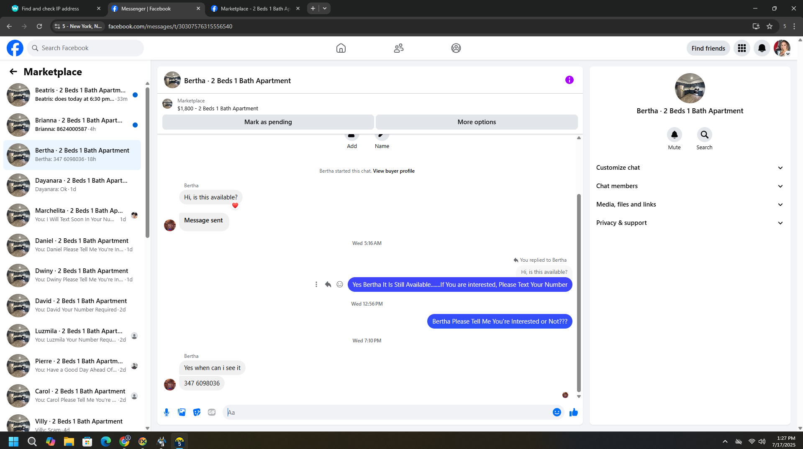Open Microsoft Edge from the taskbar

[x=106, y=441]
